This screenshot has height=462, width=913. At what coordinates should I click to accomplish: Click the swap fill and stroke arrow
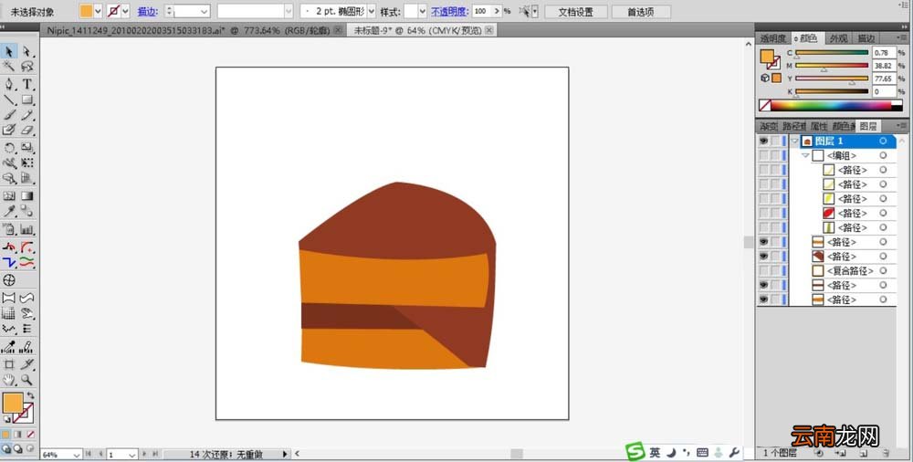[31, 395]
